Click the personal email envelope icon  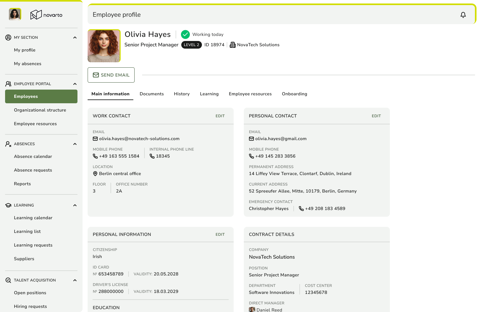pos(251,139)
